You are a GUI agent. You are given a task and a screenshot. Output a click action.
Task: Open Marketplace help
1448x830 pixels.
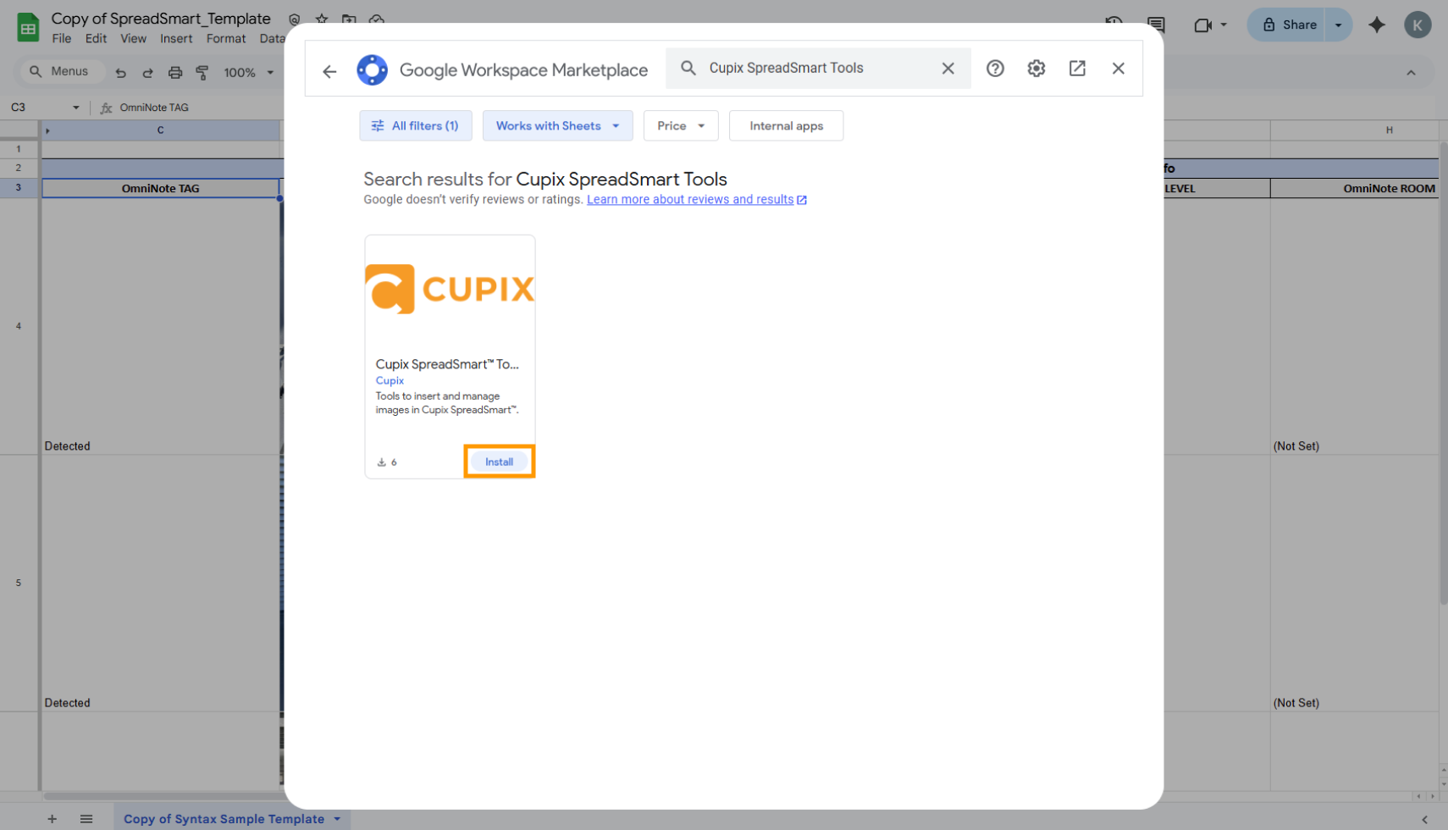click(x=995, y=69)
